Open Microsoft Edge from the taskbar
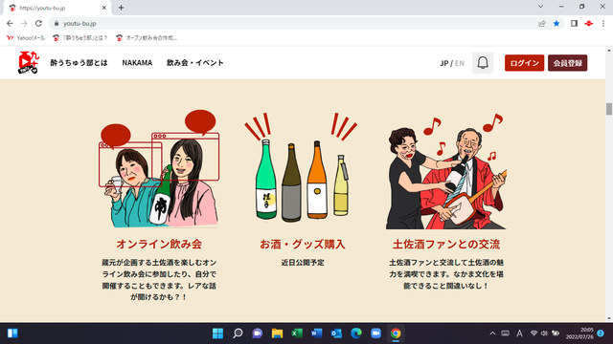 tap(356, 333)
